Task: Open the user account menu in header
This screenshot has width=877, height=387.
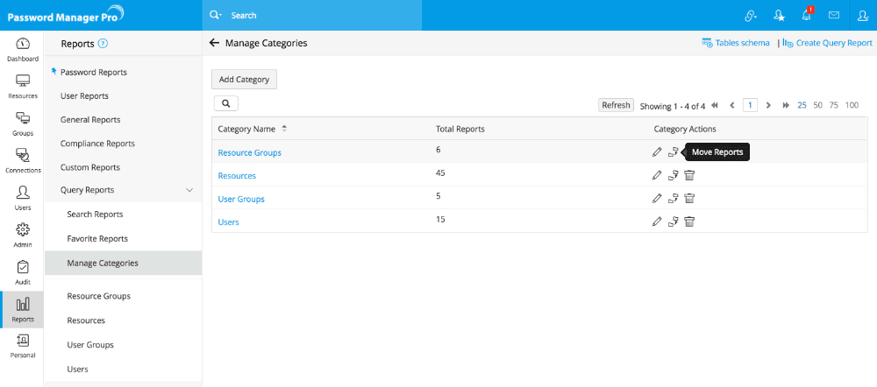Action: point(862,16)
